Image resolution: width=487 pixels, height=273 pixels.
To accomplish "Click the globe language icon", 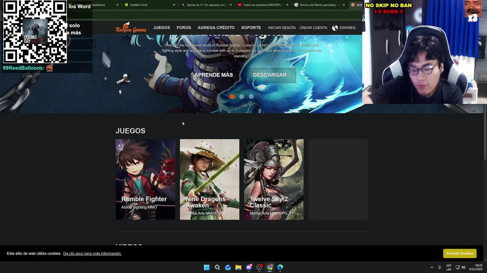I will (x=335, y=28).
